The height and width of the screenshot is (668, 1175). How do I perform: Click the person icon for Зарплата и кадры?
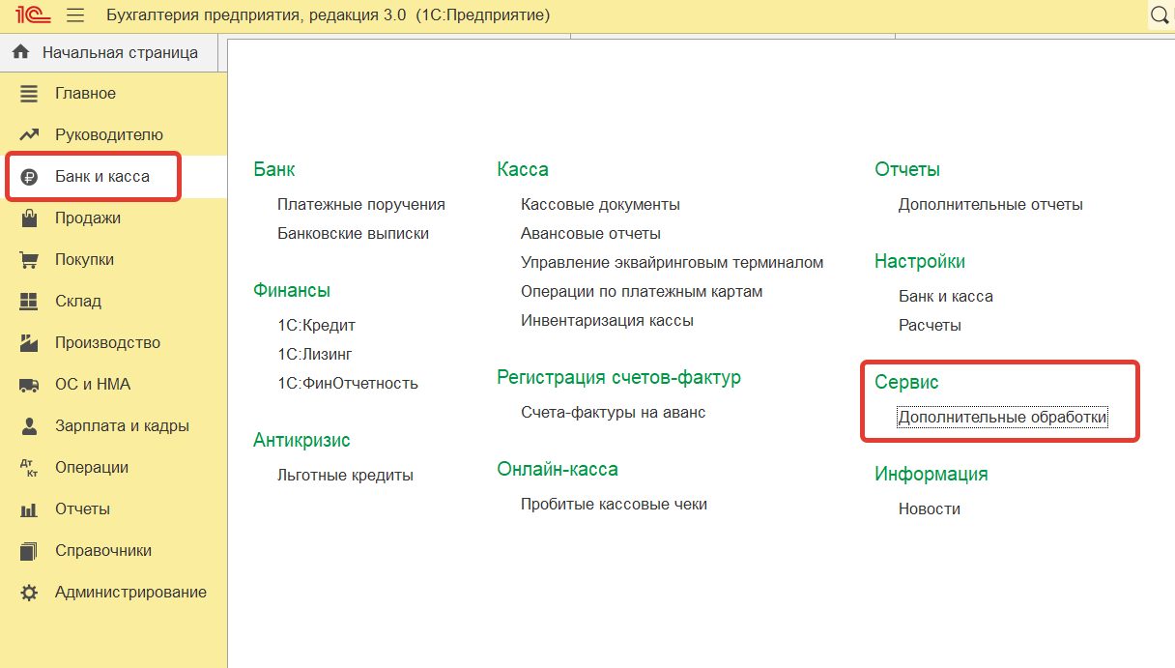point(29,425)
